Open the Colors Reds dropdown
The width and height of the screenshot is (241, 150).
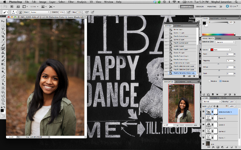pyautogui.click(x=220, y=49)
